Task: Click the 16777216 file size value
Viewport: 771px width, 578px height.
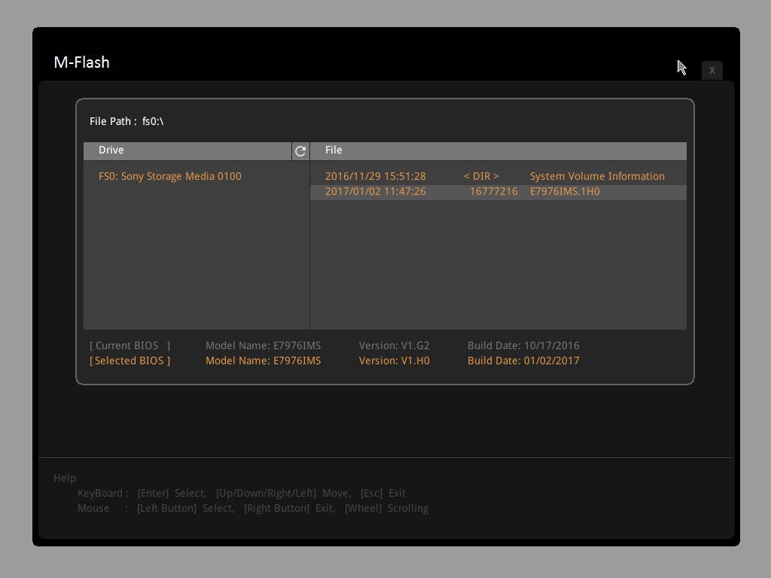Action: point(494,191)
